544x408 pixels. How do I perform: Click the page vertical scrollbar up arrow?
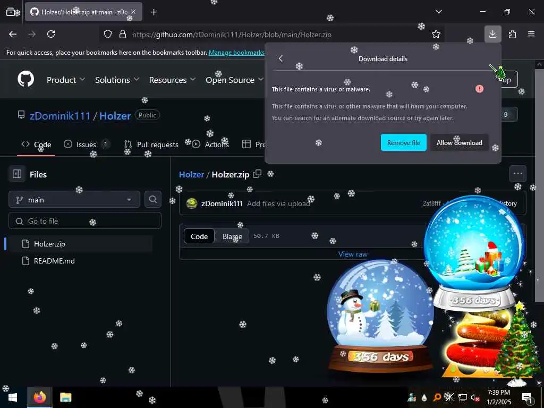[540, 64]
